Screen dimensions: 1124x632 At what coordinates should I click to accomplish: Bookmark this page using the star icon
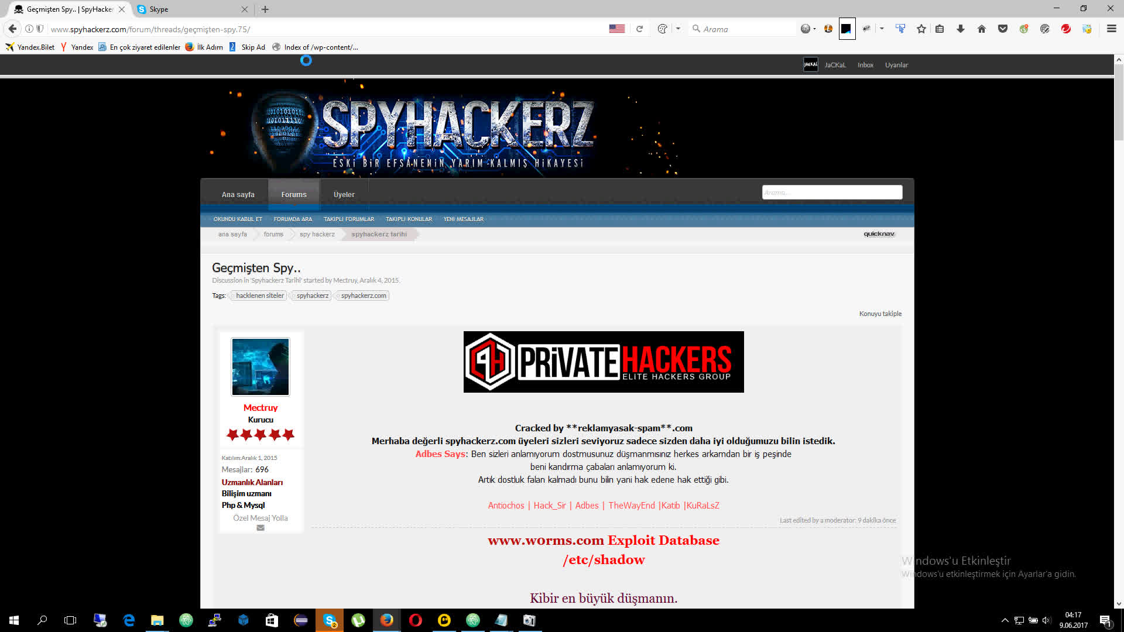pyautogui.click(x=921, y=28)
